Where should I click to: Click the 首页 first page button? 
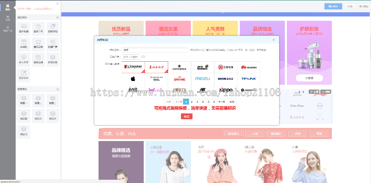pos(169,102)
